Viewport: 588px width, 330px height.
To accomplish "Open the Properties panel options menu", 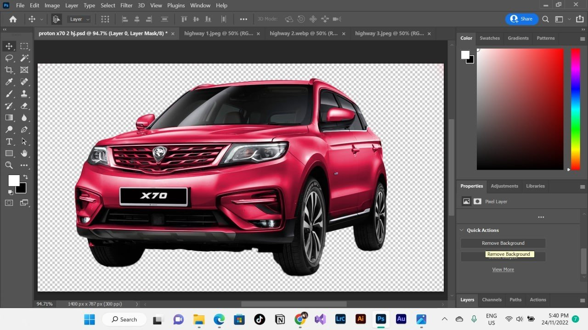I will (x=582, y=187).
